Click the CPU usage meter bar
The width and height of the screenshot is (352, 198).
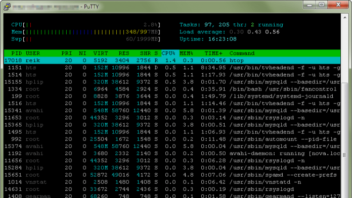pos(86,25)
